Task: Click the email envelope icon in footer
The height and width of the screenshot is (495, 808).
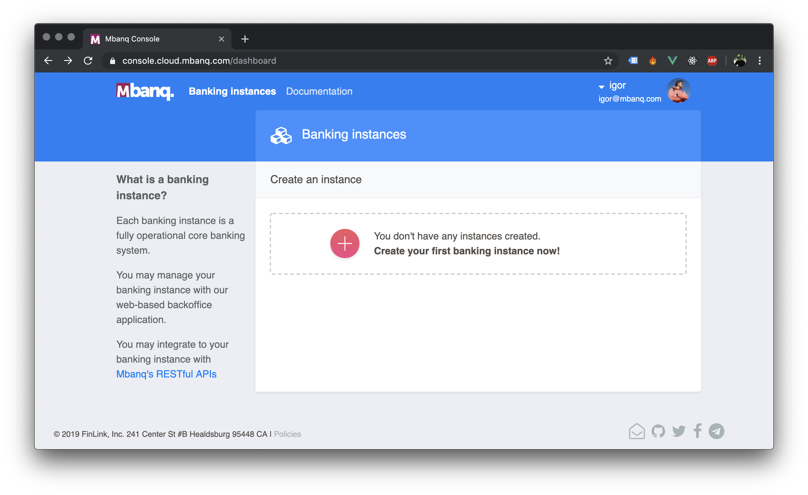Action: click(637, 431)
